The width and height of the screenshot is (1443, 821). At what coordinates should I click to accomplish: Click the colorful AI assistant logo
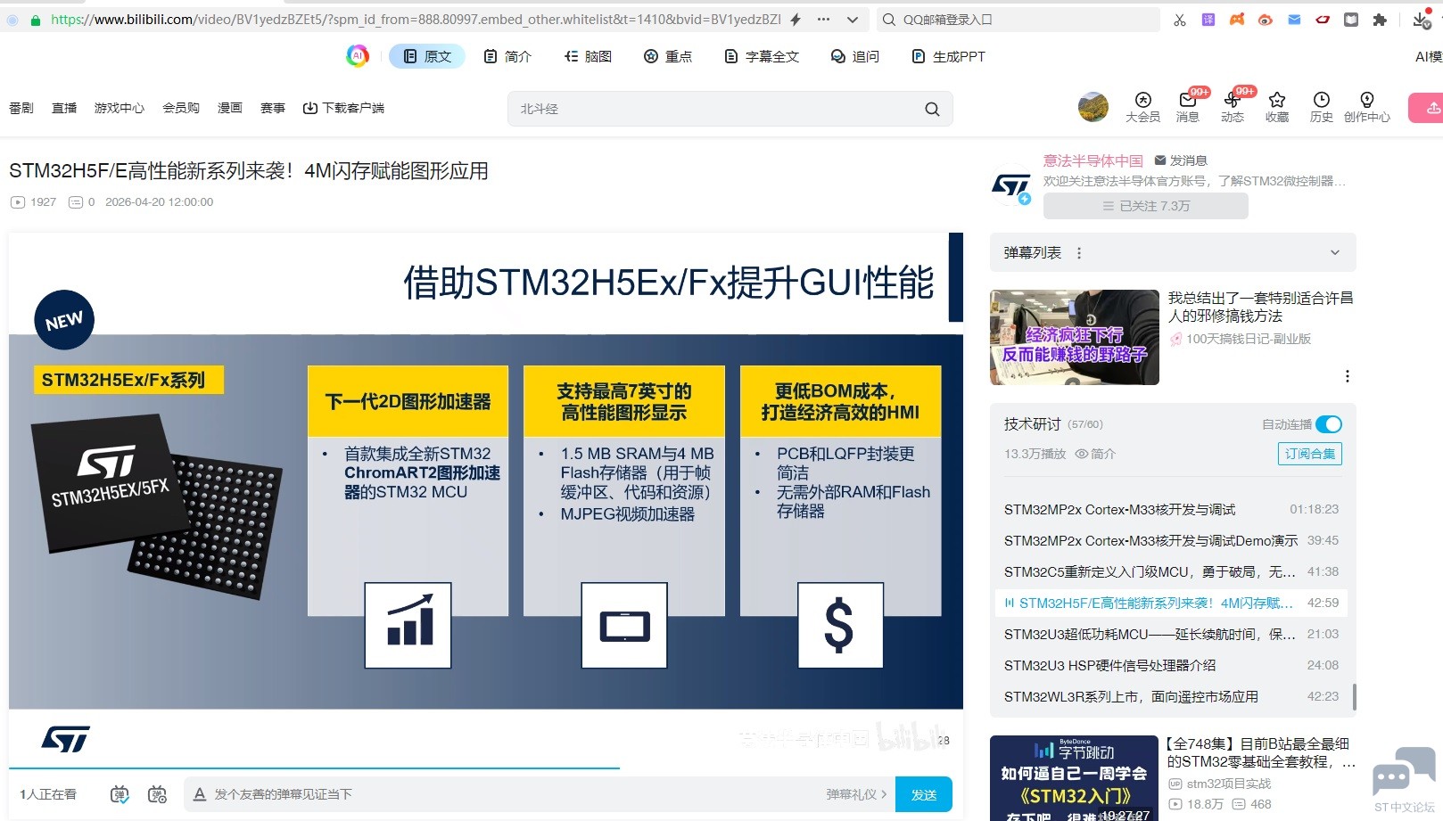(358, 56)
